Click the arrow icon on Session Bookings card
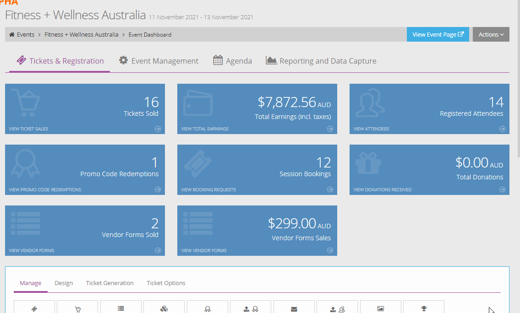This screenshot has height=313, width=520. (x=330, y=189)
